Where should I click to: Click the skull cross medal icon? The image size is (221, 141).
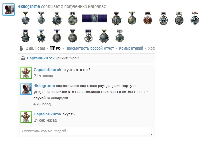point(195,18)
